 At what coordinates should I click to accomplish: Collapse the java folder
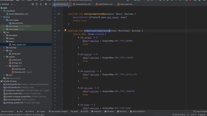coord(1,17)
